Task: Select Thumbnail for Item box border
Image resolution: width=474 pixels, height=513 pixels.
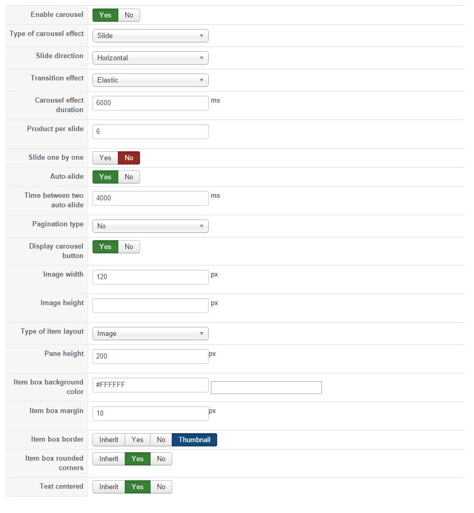Action: (x=194, y=439)
